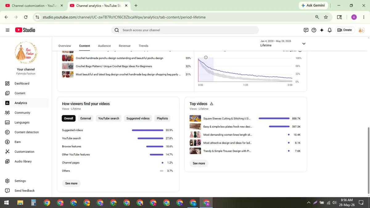Open a new browser tab
Viewport: 370px width, 208px height.
(136, 6)
